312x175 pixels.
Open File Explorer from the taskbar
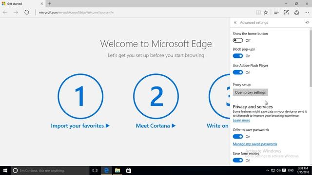click(x=117, y=171)
